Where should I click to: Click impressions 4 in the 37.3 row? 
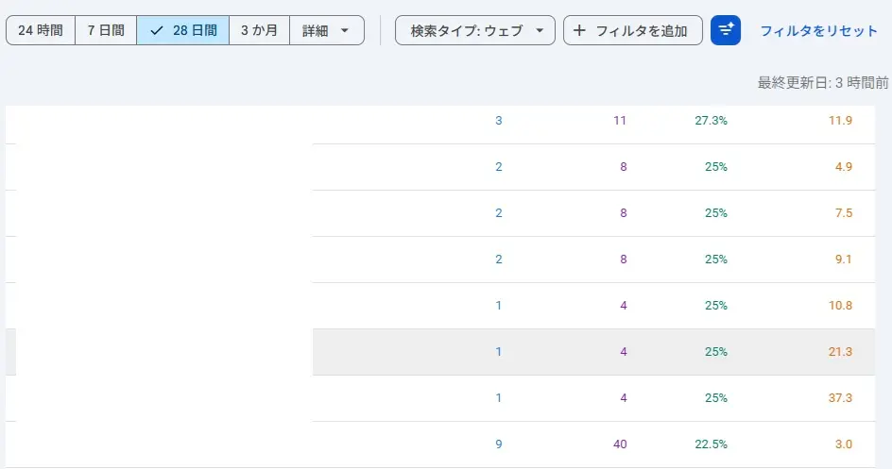(623, 398)
